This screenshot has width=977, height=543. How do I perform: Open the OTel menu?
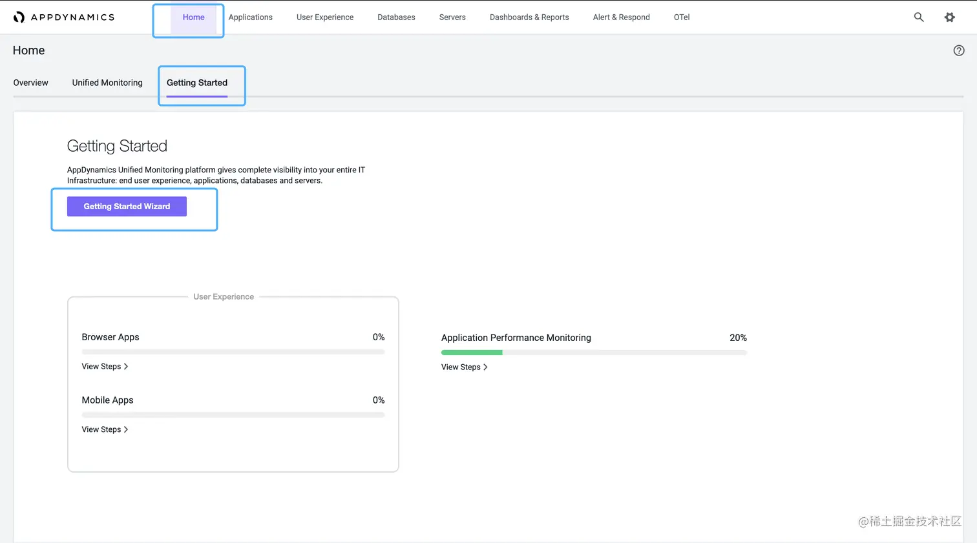pos(682,17)
